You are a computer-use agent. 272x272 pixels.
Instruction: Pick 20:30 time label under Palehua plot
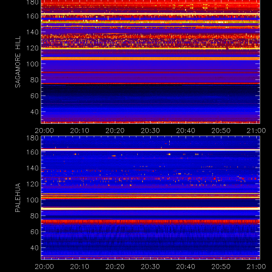click(x=150, y=267)
